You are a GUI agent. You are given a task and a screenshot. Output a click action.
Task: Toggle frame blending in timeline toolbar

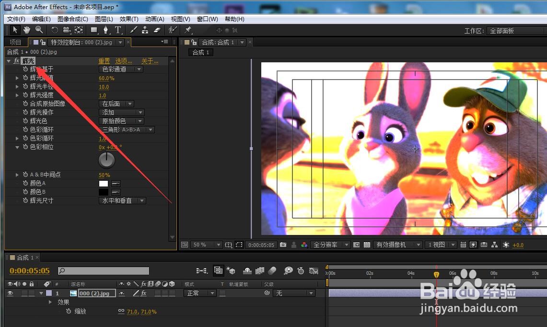(259, 270)
